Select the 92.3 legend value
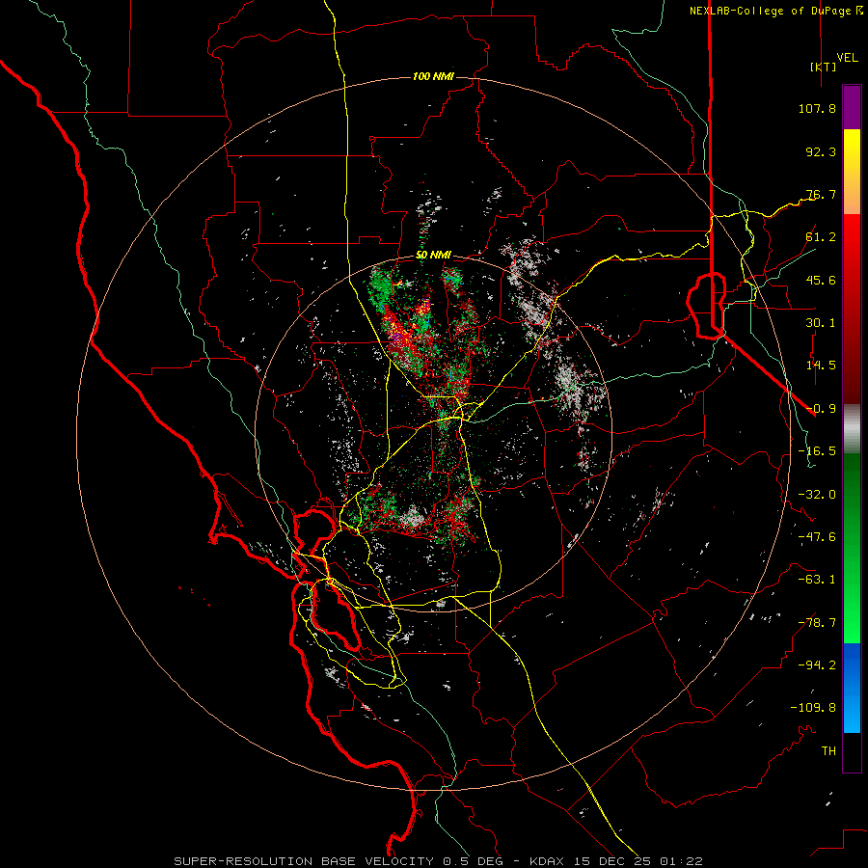This screenshot has height=868, width=868. pyautogui.click(x=821, y=151)
